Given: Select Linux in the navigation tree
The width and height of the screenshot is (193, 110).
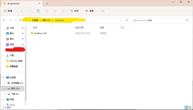Looking at the screenshot, I should click(x=11, y=105).
